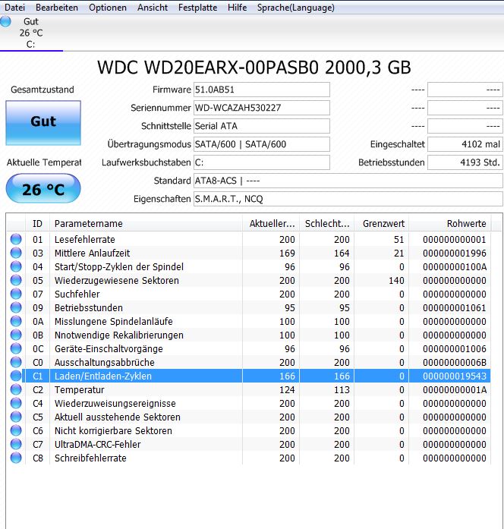This screenshot has width=504, height=529.
Task: Select the C: drive tab with status Gut
Action: (x=31, y=33)
